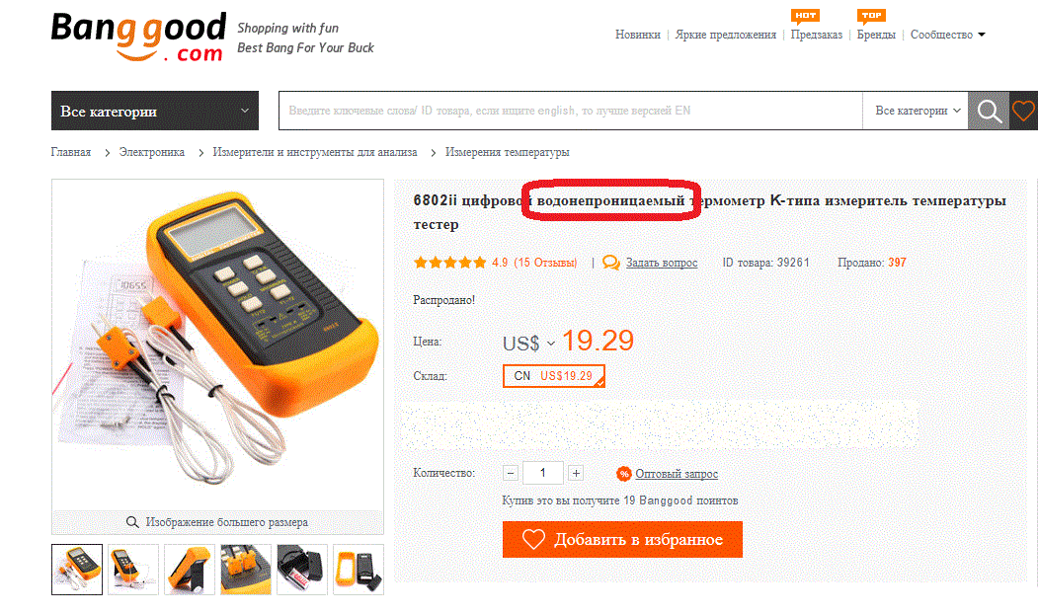Open the Задать вопрос link

coord(662,263)
